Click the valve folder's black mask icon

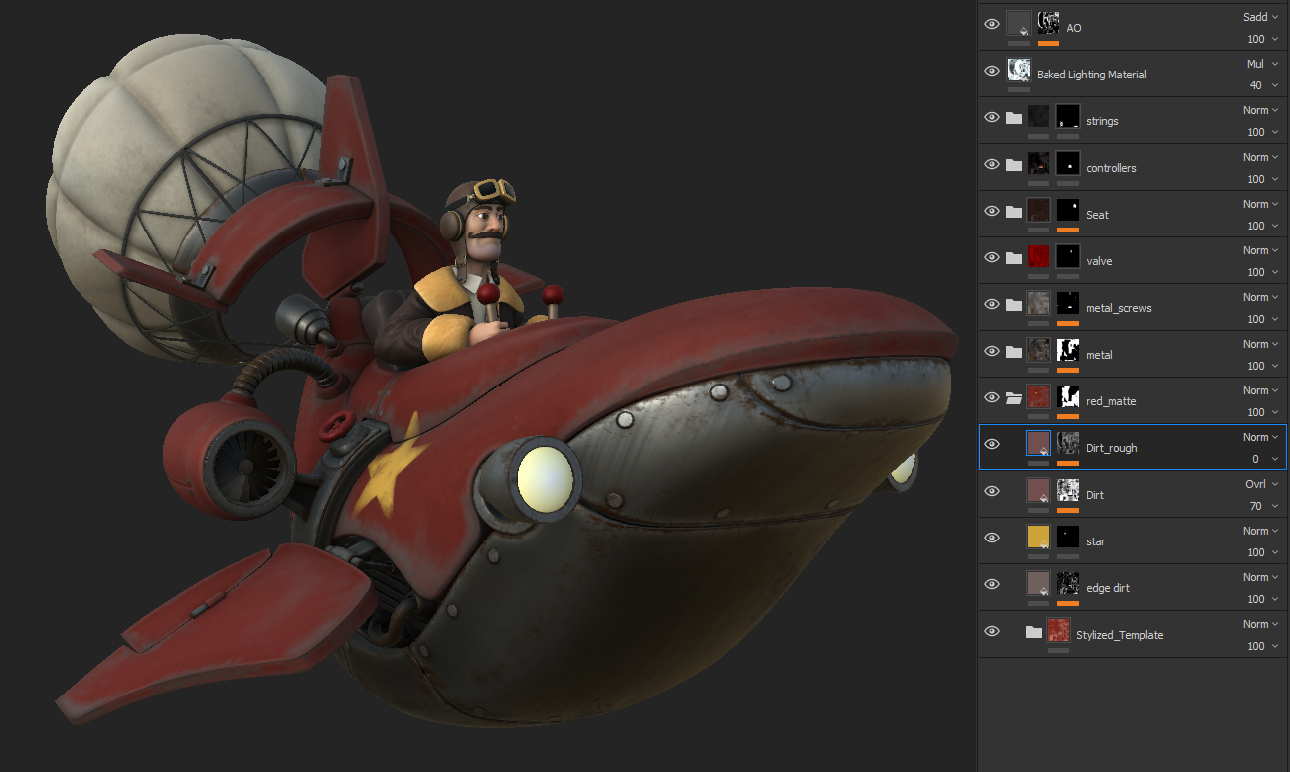point(1067,256)
